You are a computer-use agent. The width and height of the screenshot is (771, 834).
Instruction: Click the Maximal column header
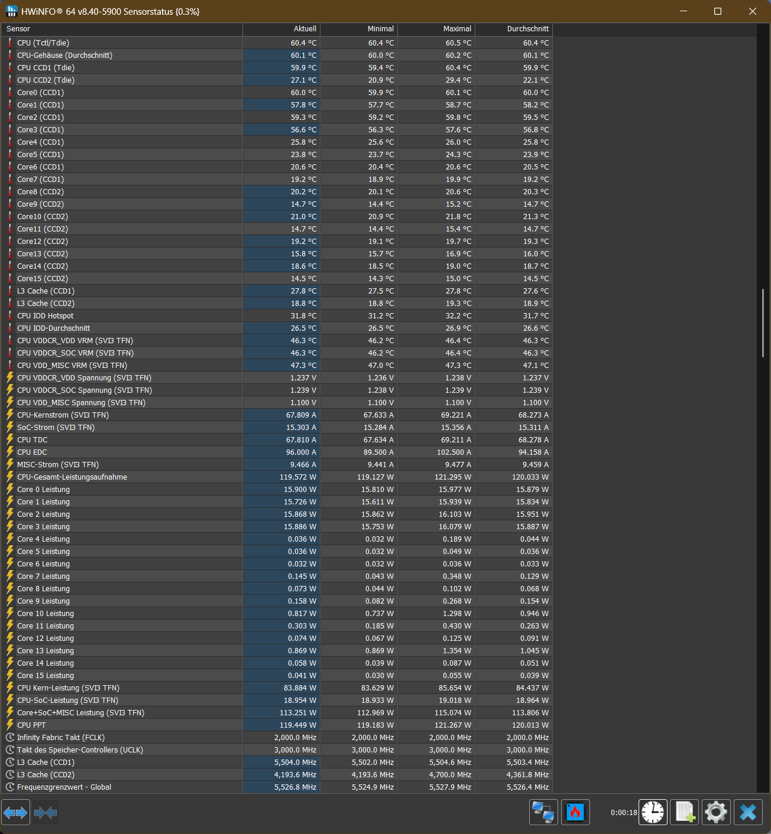pyautogui.click(x=436, y=29)
